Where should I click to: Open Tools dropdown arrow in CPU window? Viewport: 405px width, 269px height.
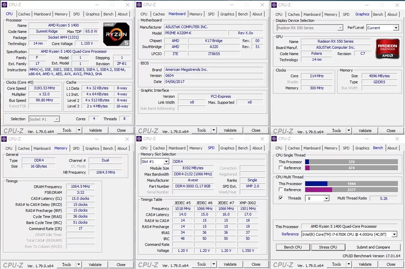point(79,130)
